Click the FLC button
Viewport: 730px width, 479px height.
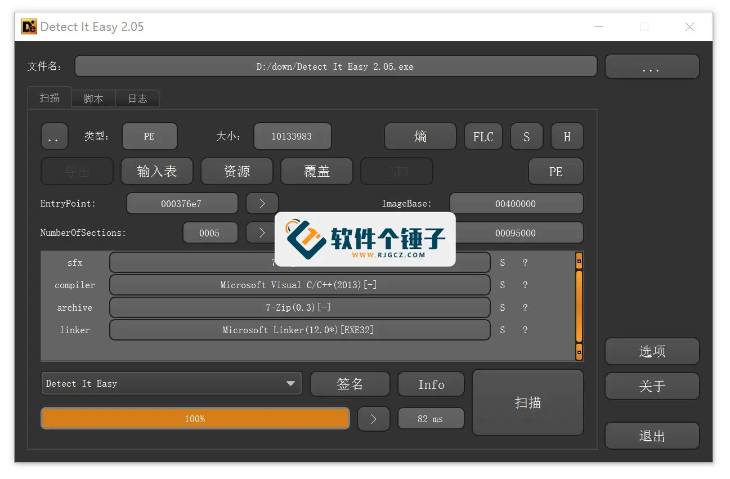point(483,136)
